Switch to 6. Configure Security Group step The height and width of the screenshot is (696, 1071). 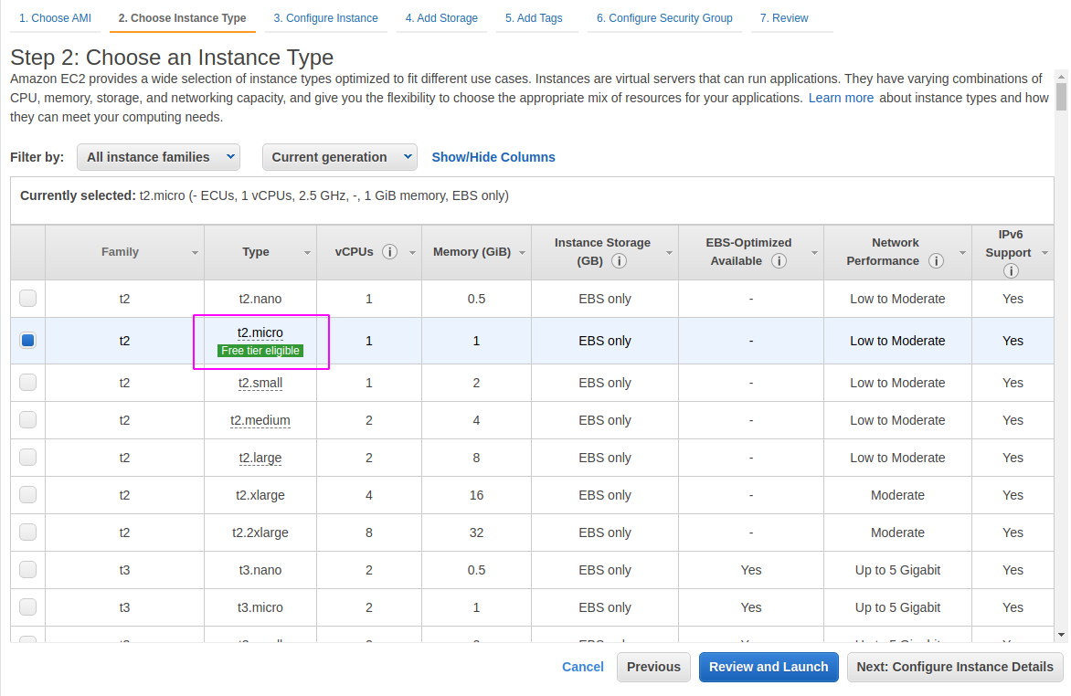[x=664, y=18]
